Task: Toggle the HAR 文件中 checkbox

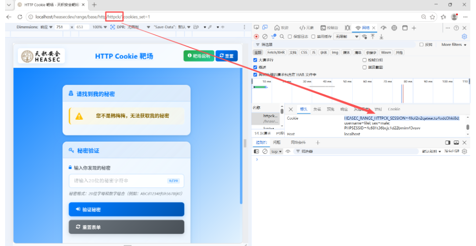Action: pyautogui.click(x=255, y=74)
